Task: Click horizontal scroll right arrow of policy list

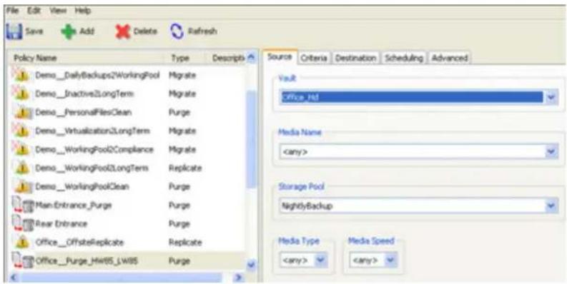Action: coord(237,278)
